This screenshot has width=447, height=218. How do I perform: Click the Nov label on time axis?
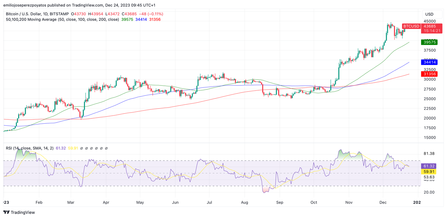[x=349, y=203]
